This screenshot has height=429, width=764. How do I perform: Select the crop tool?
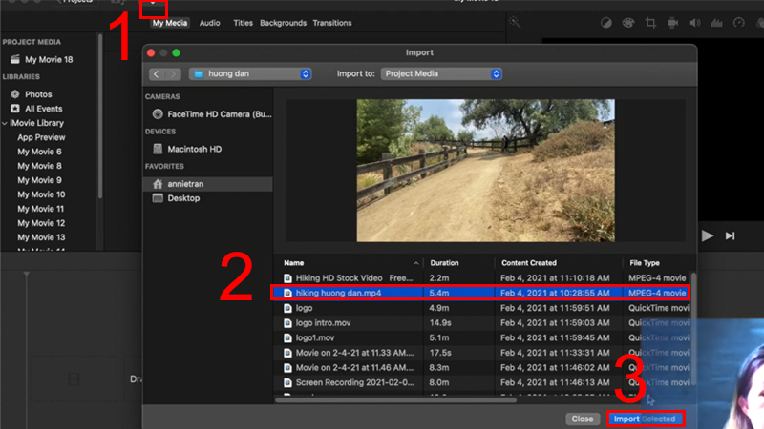pyautogui.click(x=650, y=23)
